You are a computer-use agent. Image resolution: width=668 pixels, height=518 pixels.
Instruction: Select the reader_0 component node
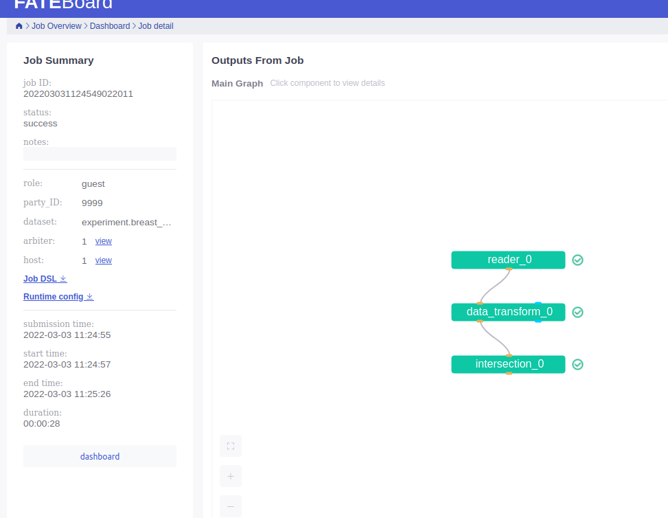coord(508,260)
